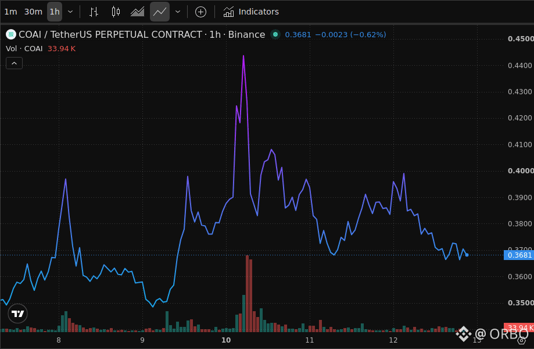Viewport: 534px width, 349px height.
Task: Click the TradingView logo badge
Action: (17, 314)
